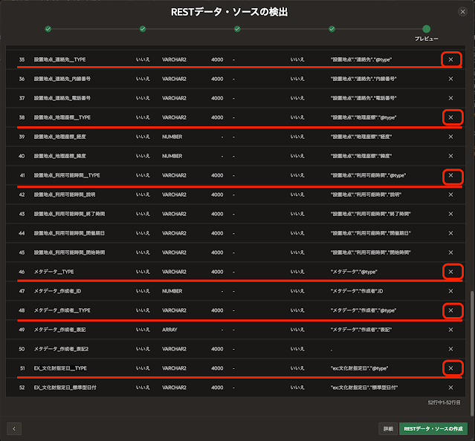Go back with the left chevron button

14,428
